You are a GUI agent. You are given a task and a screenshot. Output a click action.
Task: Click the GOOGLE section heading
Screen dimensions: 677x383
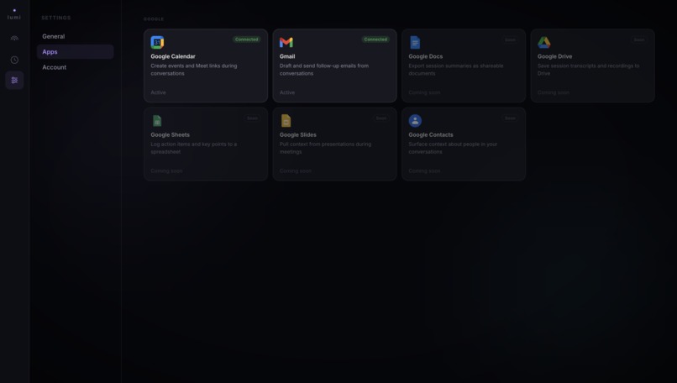pos(154,19)
